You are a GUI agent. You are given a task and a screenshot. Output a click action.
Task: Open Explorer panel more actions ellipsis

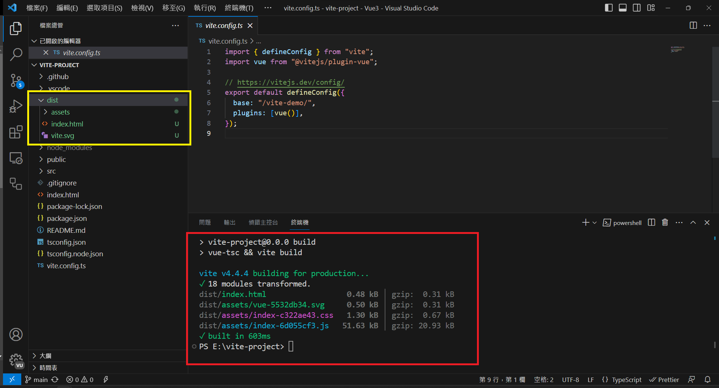point(175,25)
